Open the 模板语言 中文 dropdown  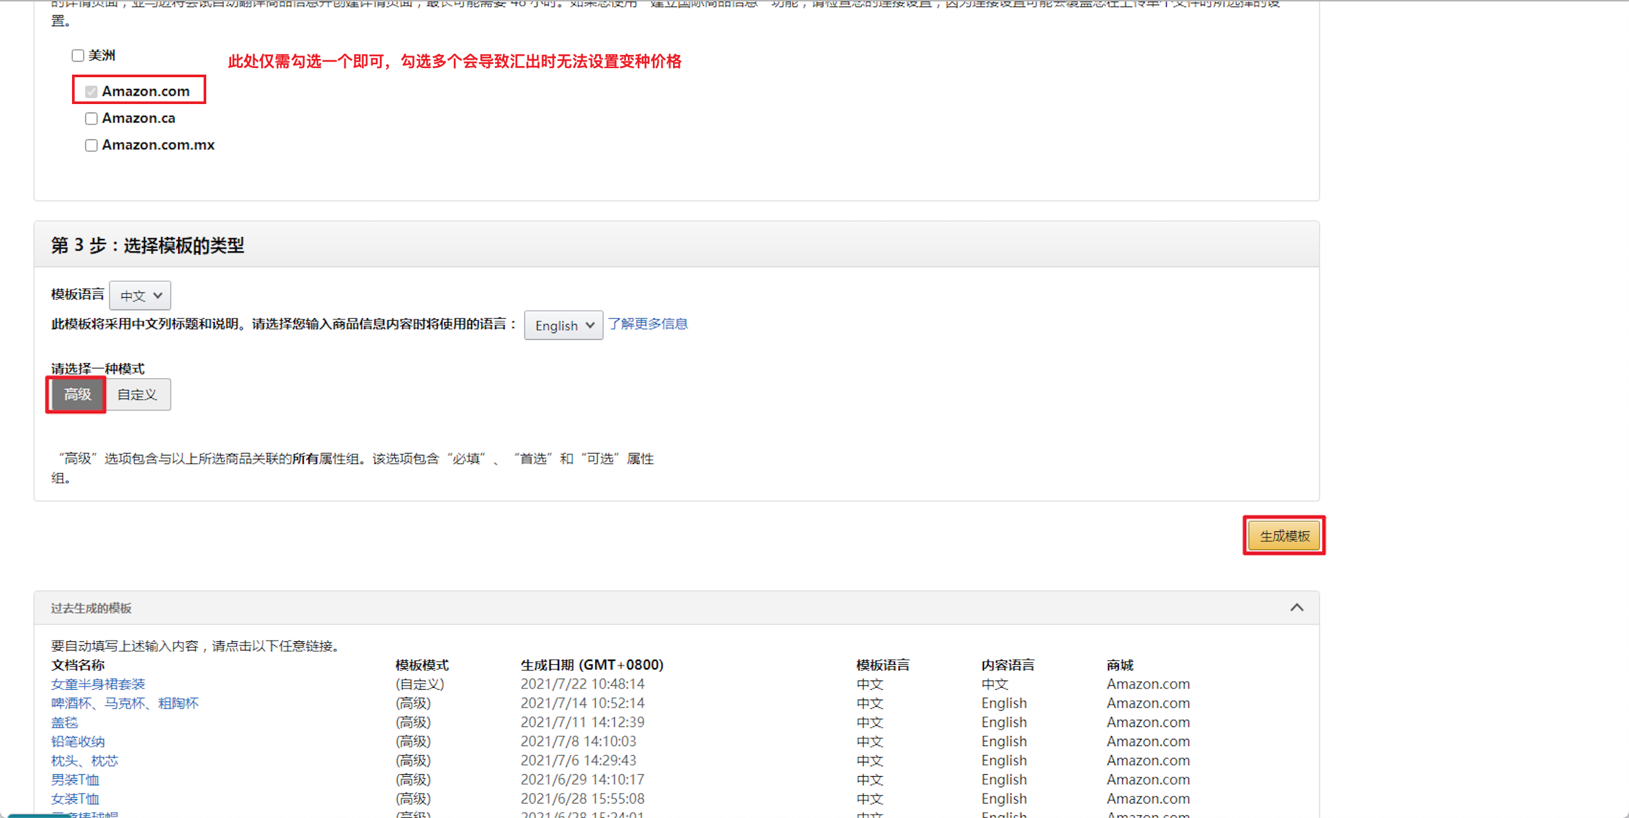point(140,296)
